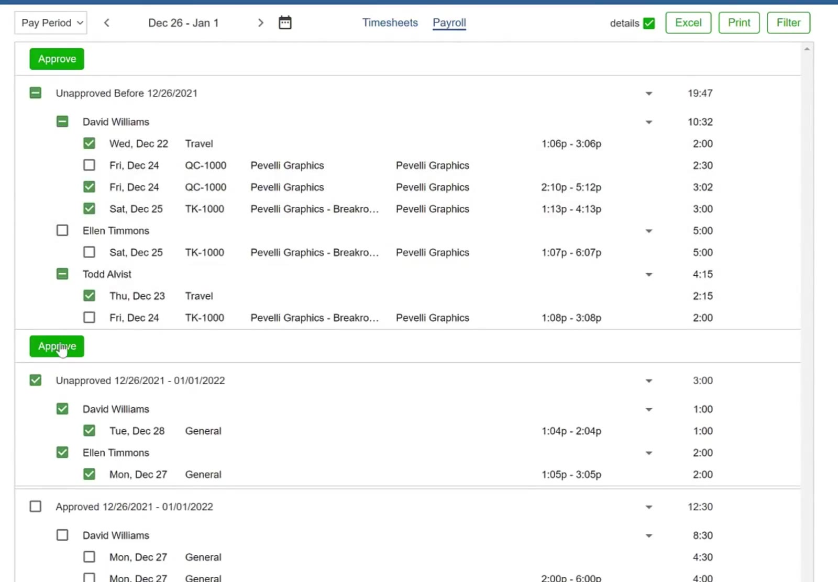Go to the previous pay period arrow
Viewport: 838px width, 582px height.
click(x=106, y=23)
